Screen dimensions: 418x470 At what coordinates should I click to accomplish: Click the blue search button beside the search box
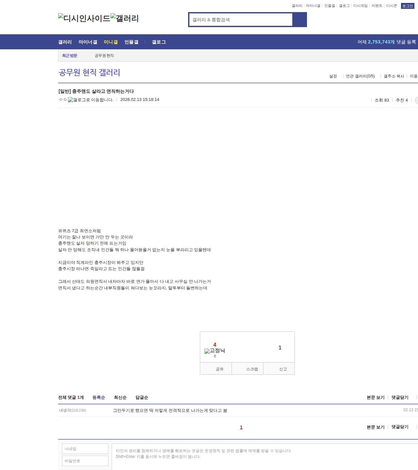[299, 20]
